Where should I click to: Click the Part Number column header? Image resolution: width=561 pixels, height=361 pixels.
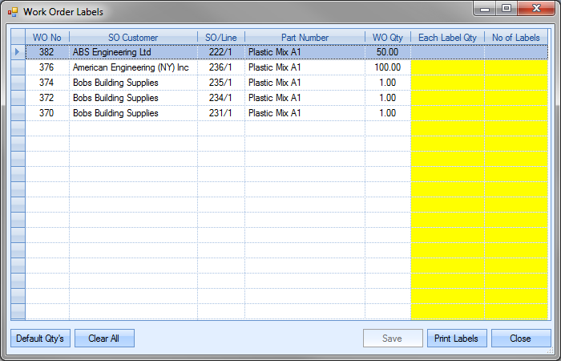[x=305, y=37]
